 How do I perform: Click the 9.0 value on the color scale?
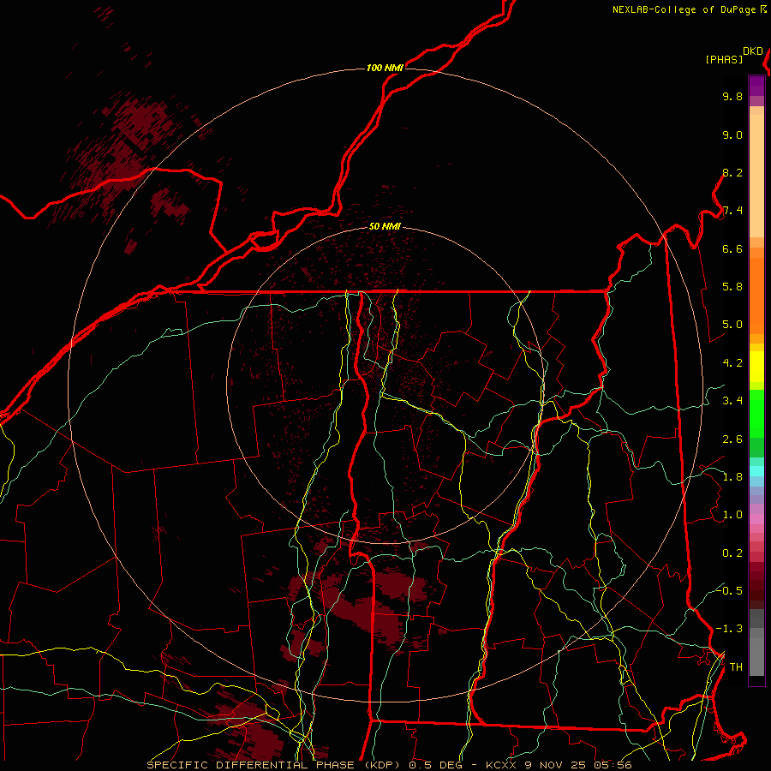click(732, 134)
